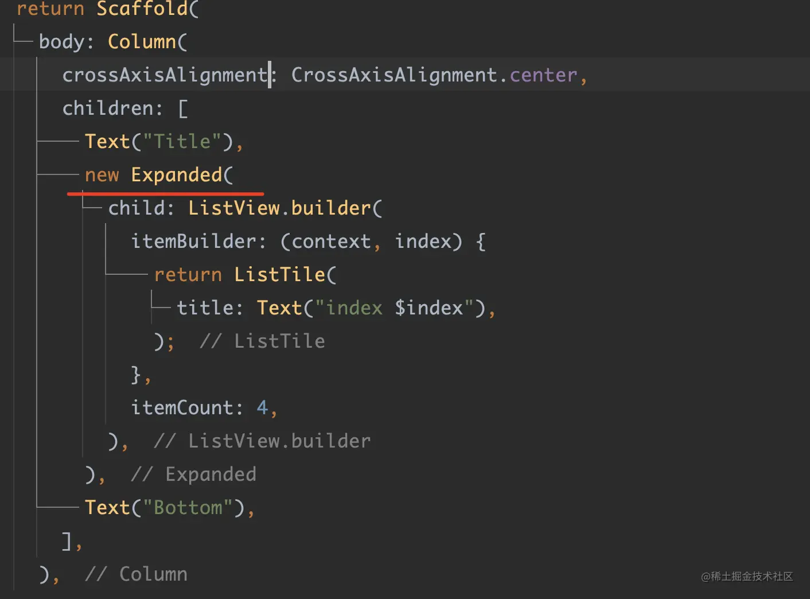Image resolution: width=810 pixels, height=599 pixels.
Task: Select CrossAxisAlignment class name
Action: [394, 75]
